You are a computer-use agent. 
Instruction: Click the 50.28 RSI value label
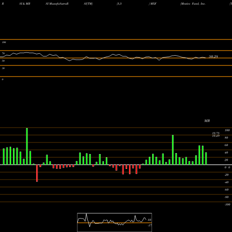coord(213,57)
